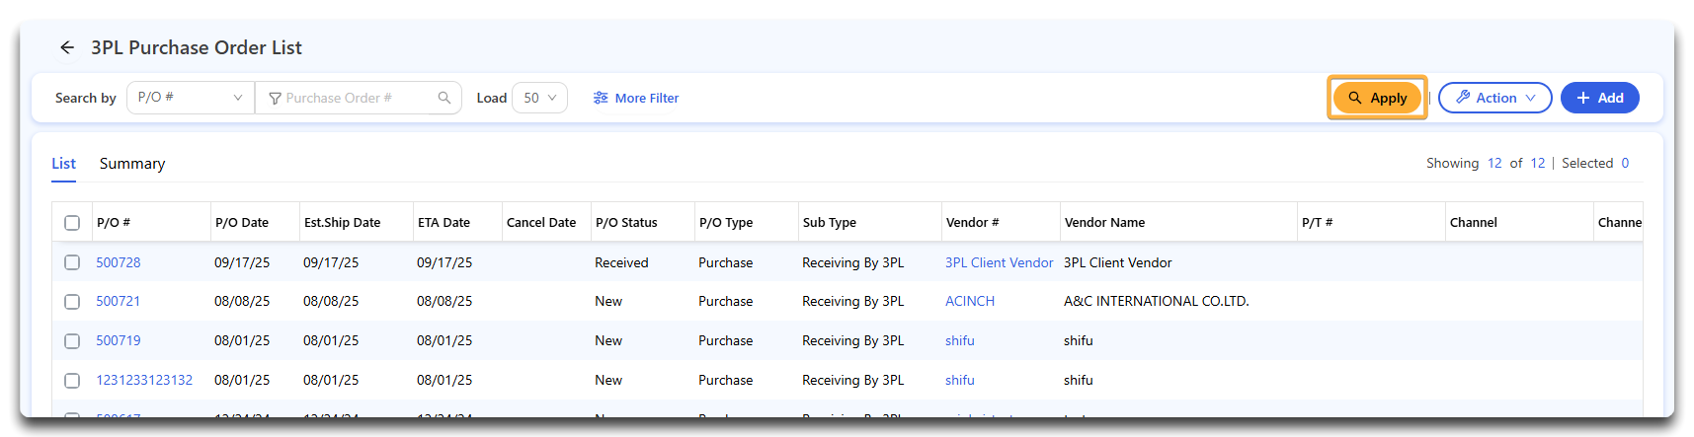Click the P/O Status column header
1694x437 pixels.
pyautogui.click(x=626, y=223)
